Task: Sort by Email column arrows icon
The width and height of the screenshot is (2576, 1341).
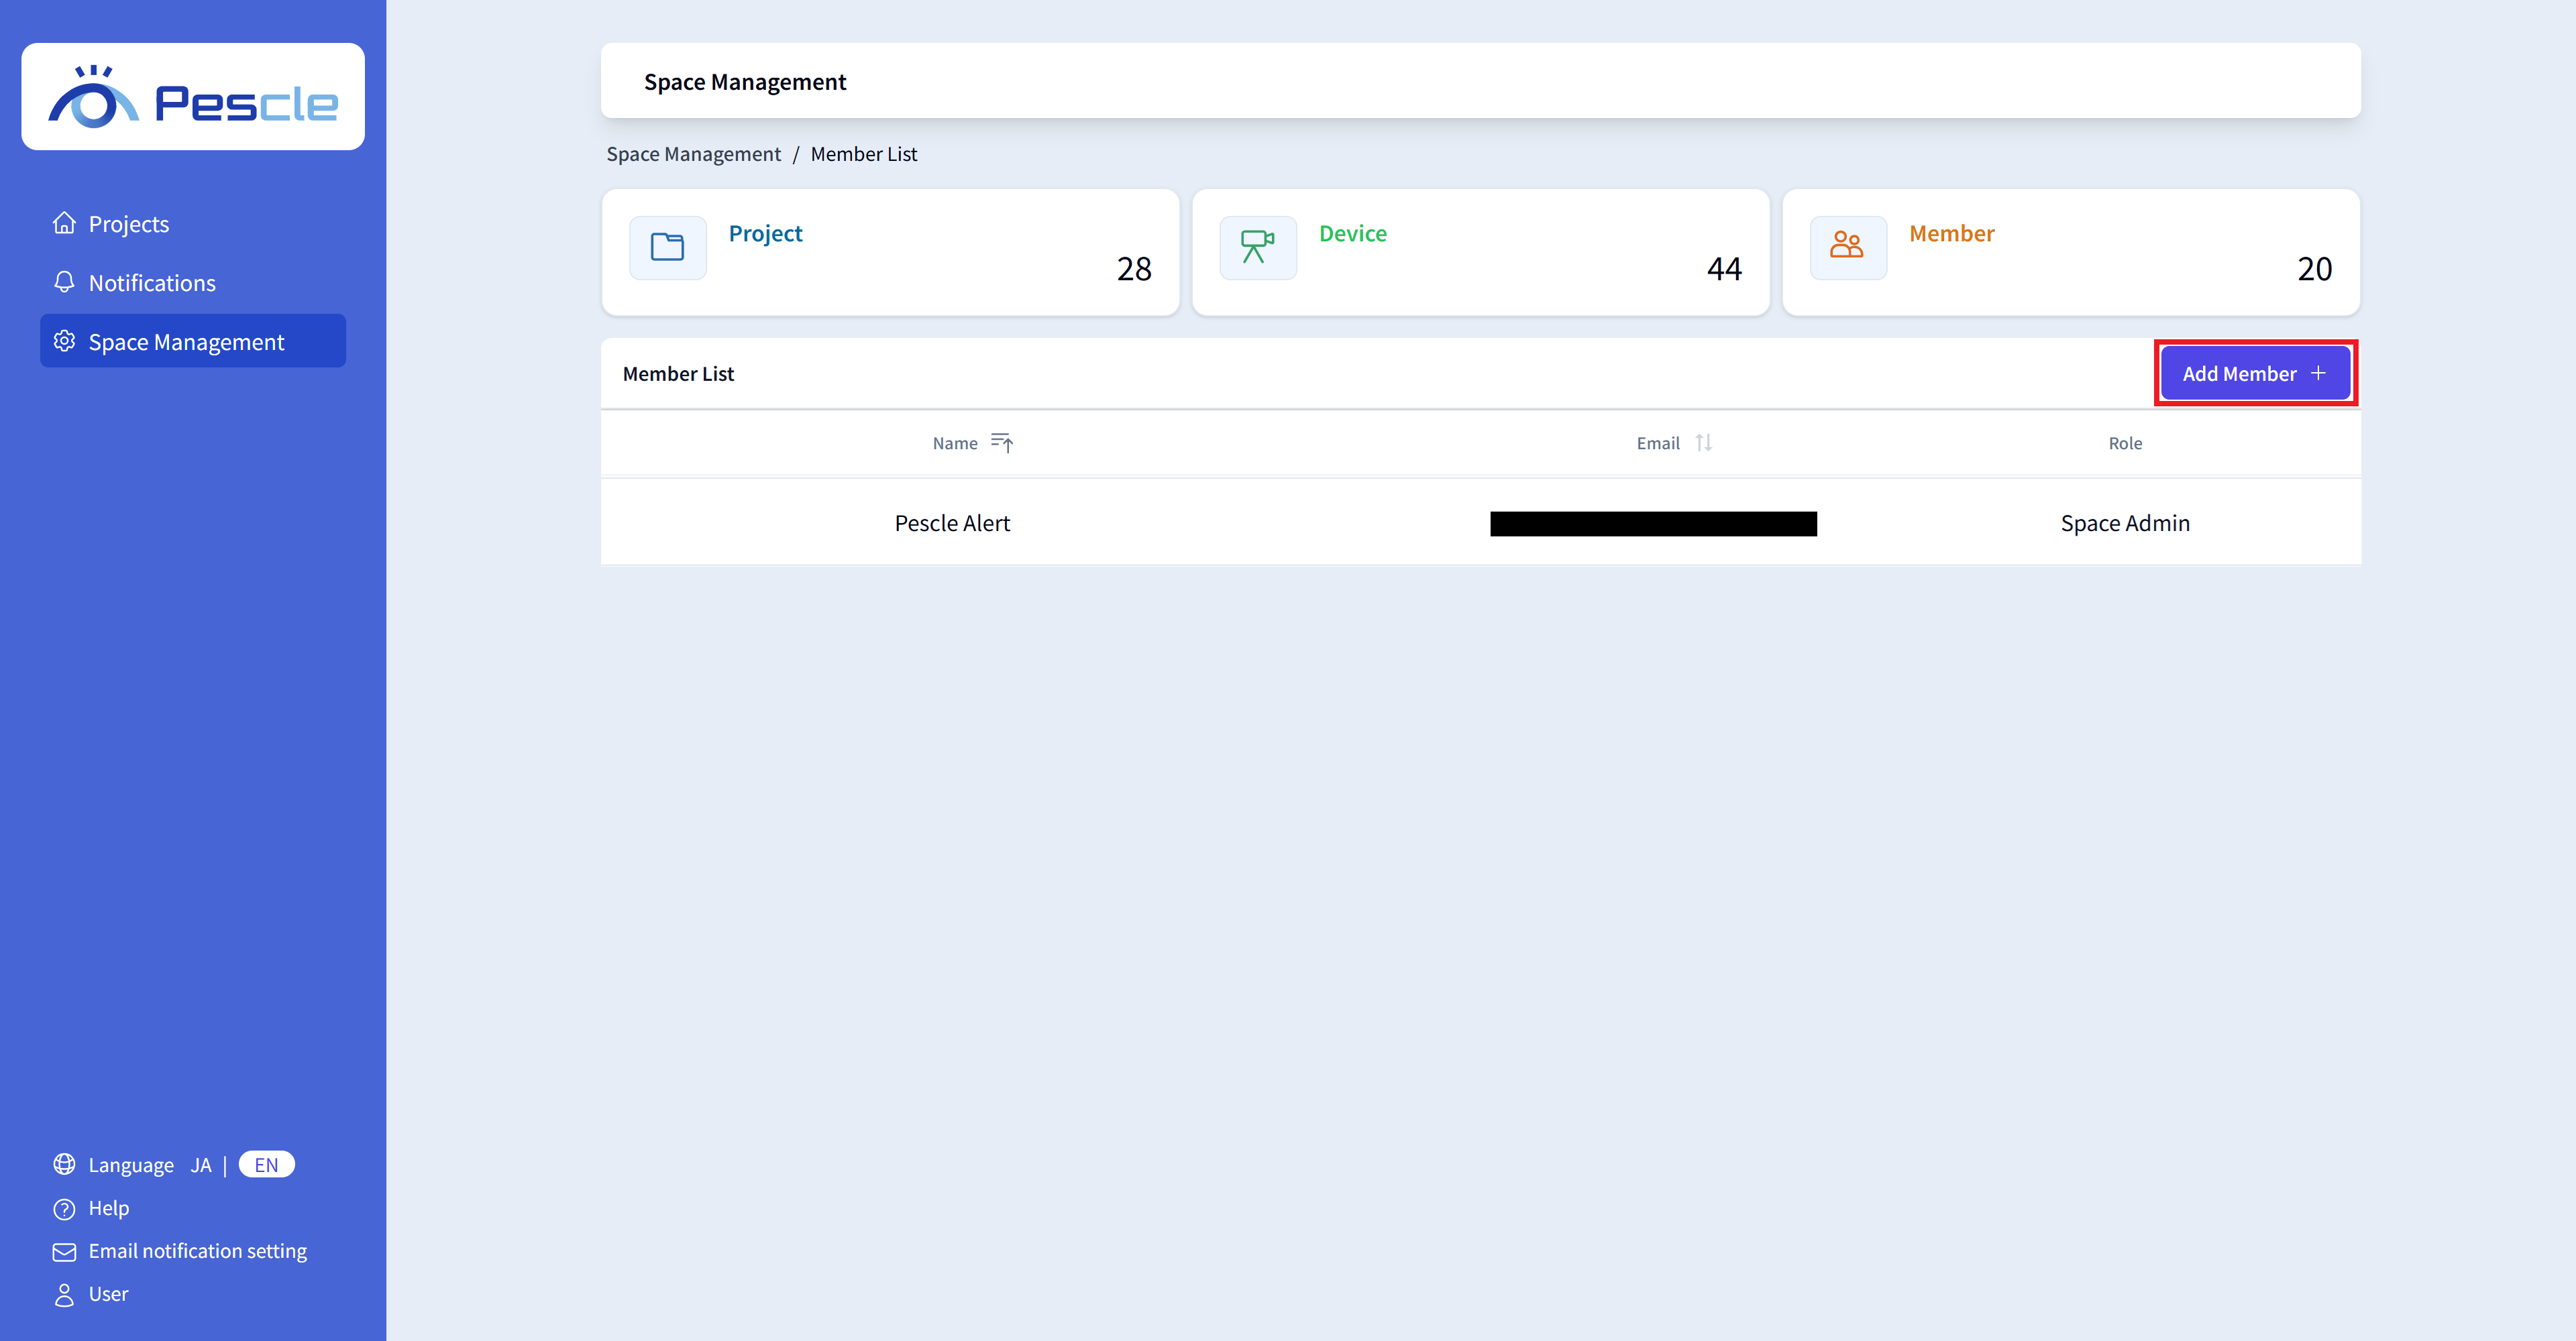Action: 1704,443
